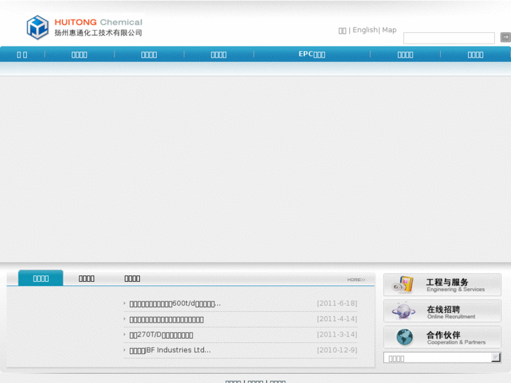
Task: Select the highlighted blue news tab
Action: pos(41,278)
